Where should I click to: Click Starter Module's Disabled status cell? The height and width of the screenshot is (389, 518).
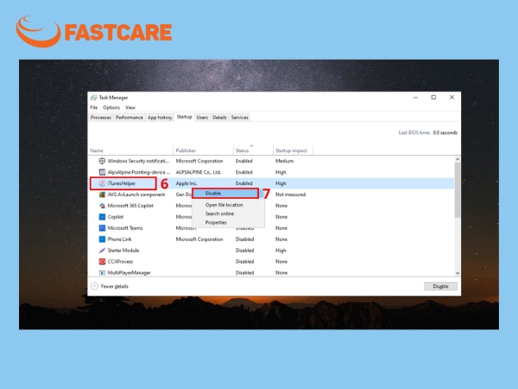(x=244, y=251)
